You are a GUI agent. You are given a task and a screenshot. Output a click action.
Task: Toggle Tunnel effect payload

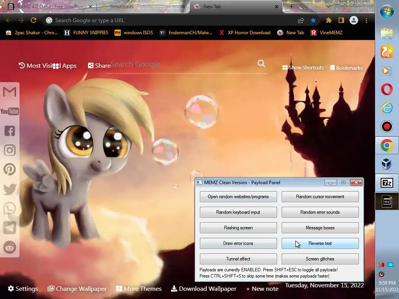point(238,259)
